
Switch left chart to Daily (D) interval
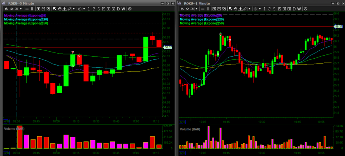pyautogui.click(x=118, y=9)
